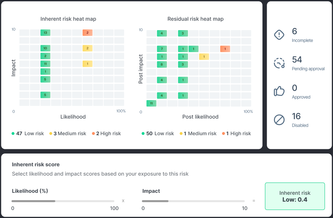Click the Likelihood (%) slider label

[x=30, y=191]
